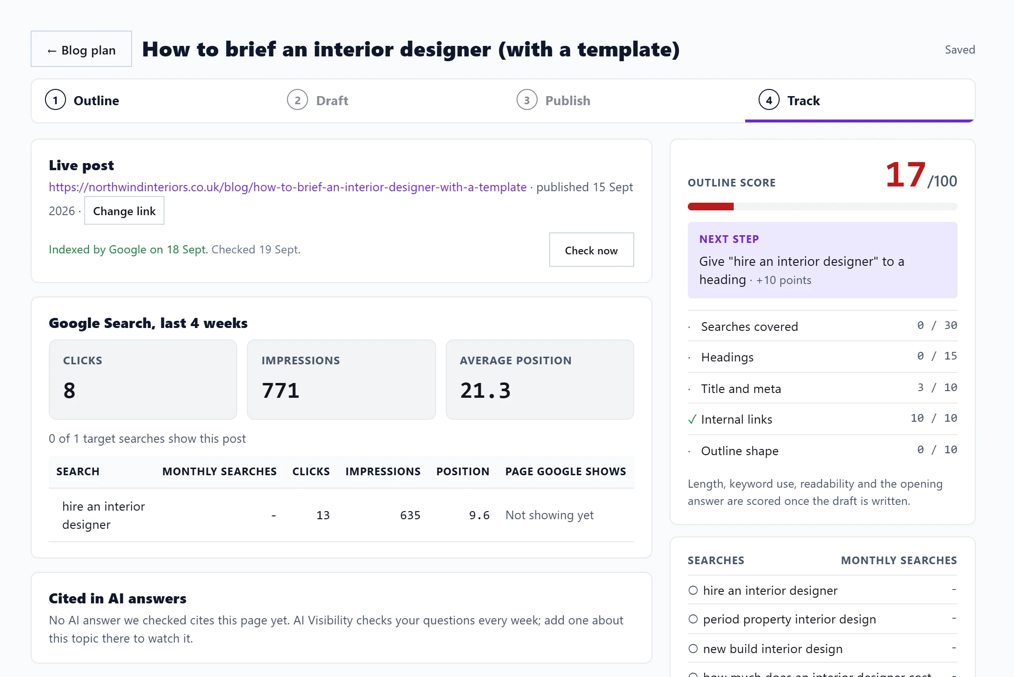
Task: Click the Impressions card showing 771
Action: coord(341,380)
